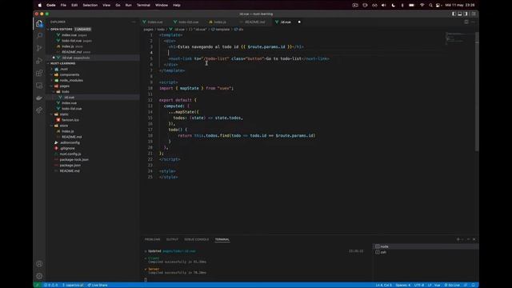The image size is (512, 288).
Task: Toggle bottom panel from title bar
Action: [x=460, y=14]
